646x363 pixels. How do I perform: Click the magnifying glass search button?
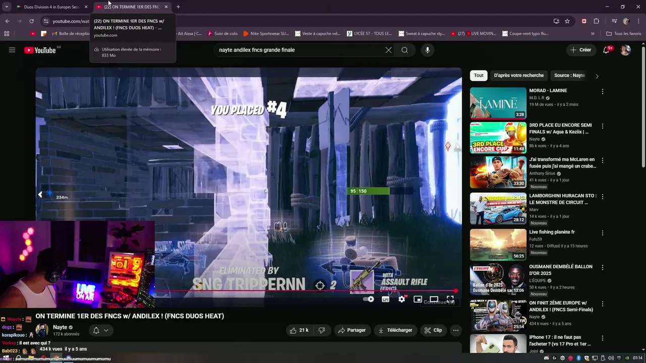point(405,50)
